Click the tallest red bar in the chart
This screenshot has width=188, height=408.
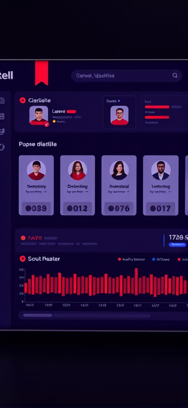(x=136, y=281)
